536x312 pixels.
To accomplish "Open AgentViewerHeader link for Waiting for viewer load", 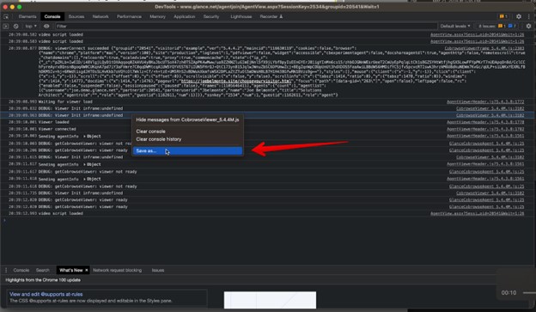I will tap(485, 101).
